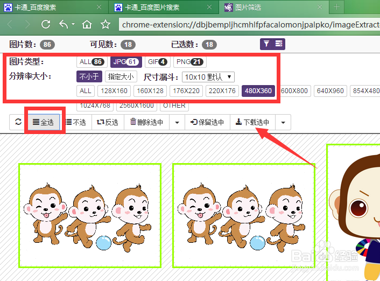Screen dimensions: 380x281
Task: Select 指定大小 resolution mode
Action: pyautogui.click(x=121, y=76)
